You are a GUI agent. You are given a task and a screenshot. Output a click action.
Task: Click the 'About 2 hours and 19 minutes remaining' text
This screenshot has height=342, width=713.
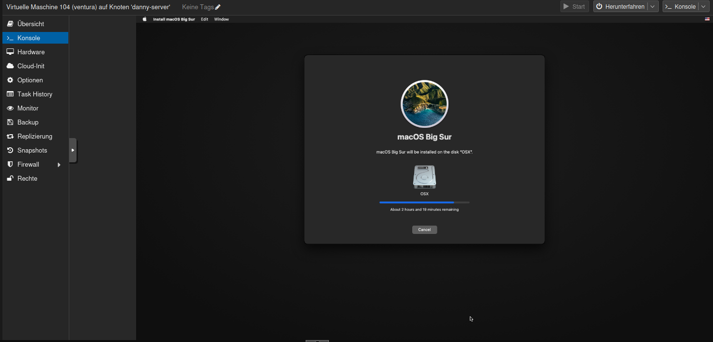coord(424,210)
